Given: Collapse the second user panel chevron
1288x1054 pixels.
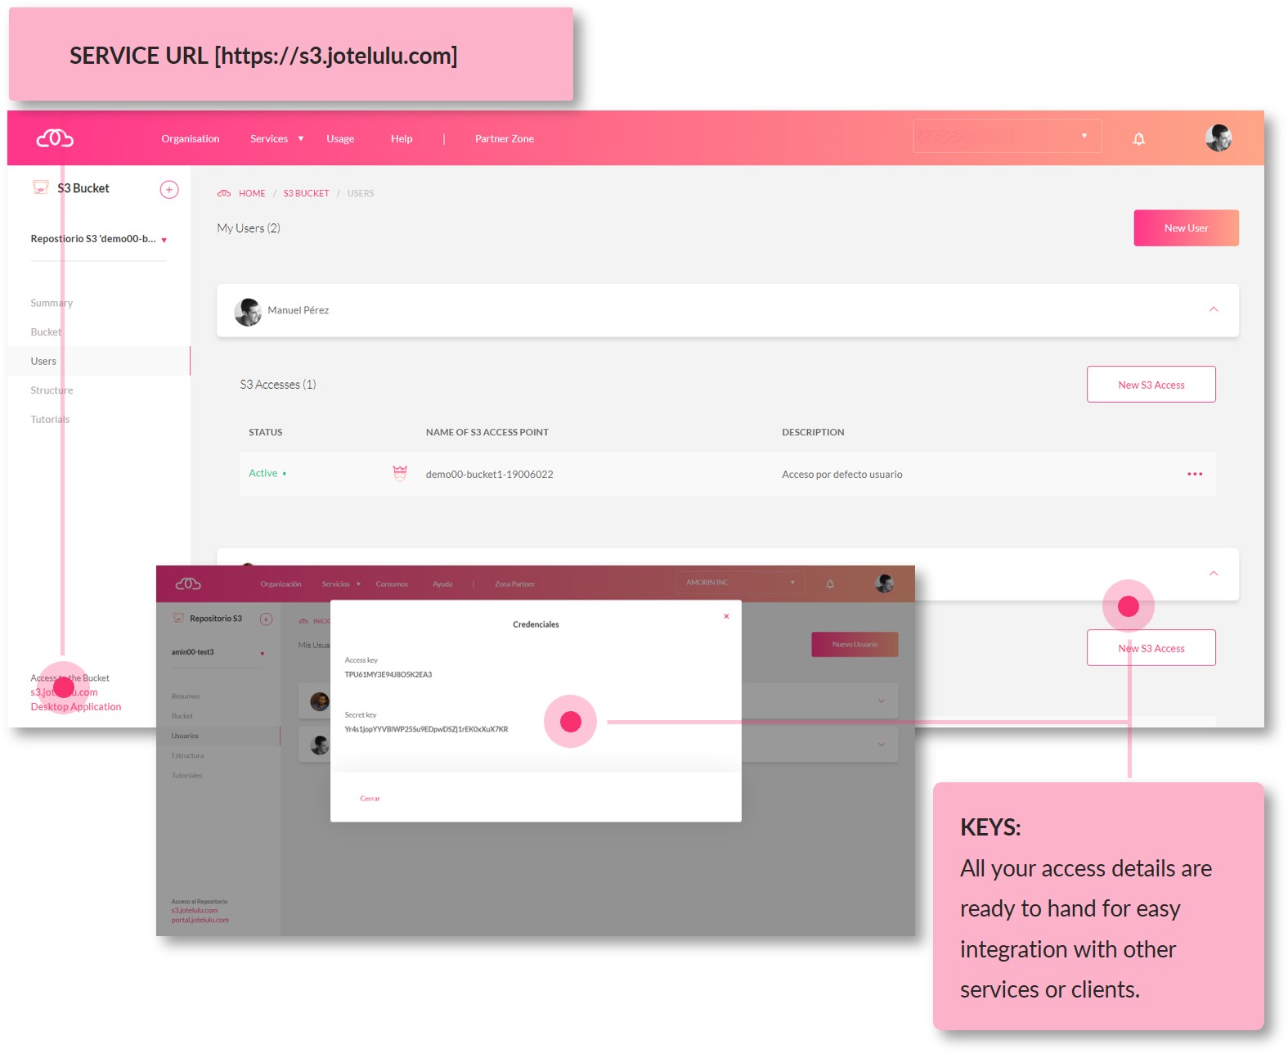Looking at the screenshot, I should [1214, 574].
